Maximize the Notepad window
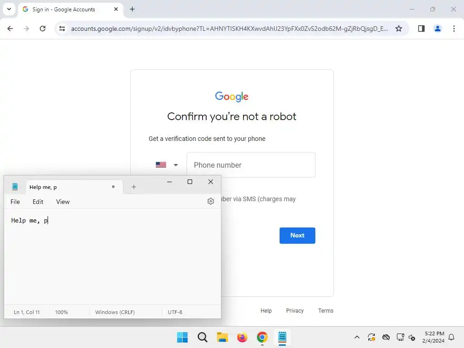The width and height of the screenshot is (464, 348). tap(190, 182)
